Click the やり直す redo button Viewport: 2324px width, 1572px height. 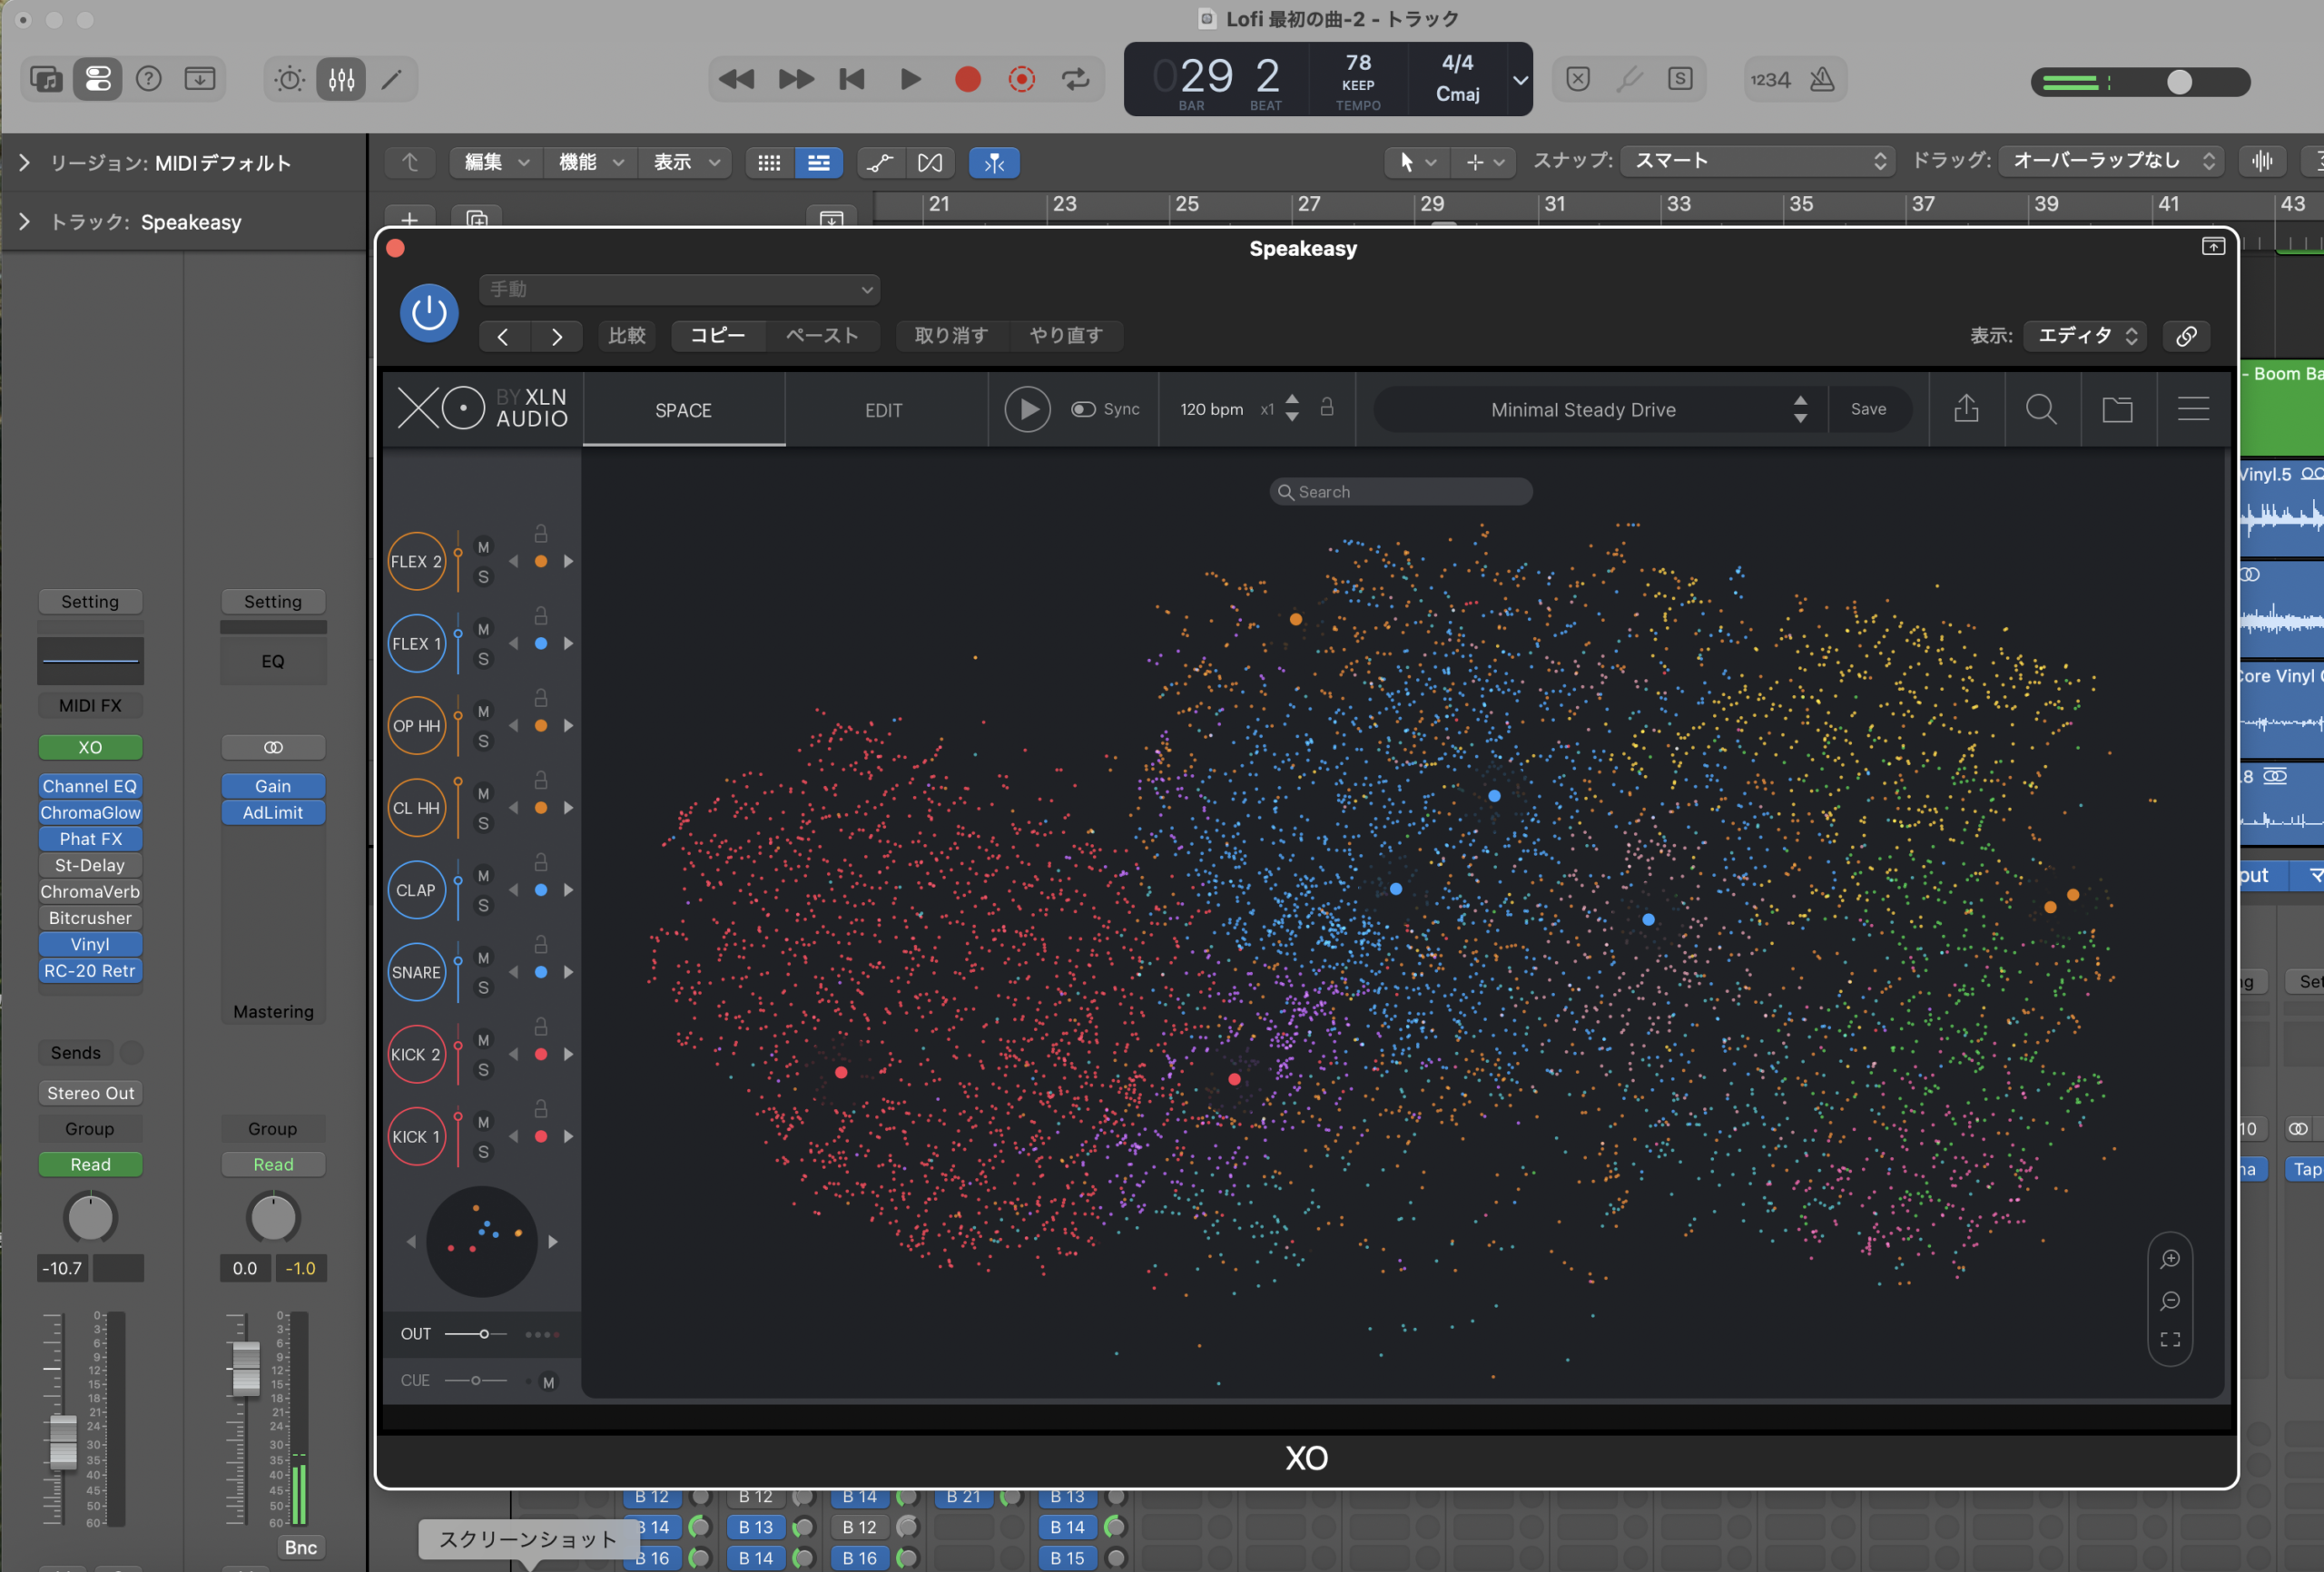[1066, 336]
